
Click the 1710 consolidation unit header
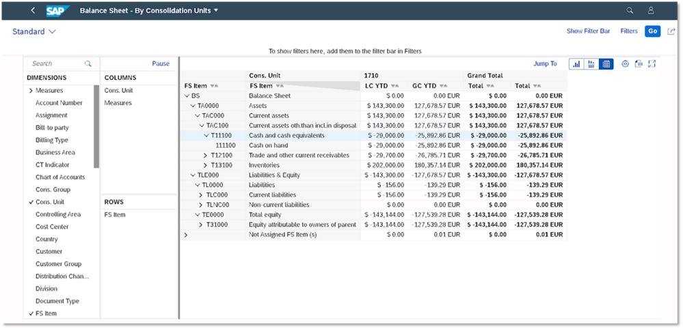pos(371,76)
